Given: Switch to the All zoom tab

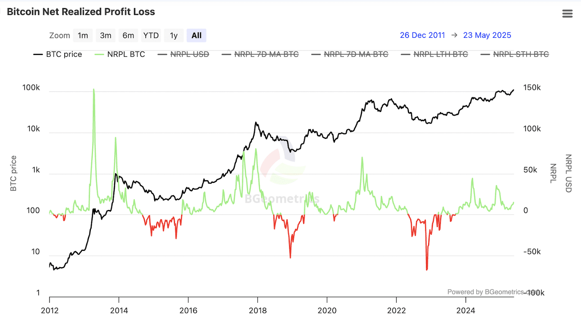Looking at the screenshot, I should click(x=196, y=35).
